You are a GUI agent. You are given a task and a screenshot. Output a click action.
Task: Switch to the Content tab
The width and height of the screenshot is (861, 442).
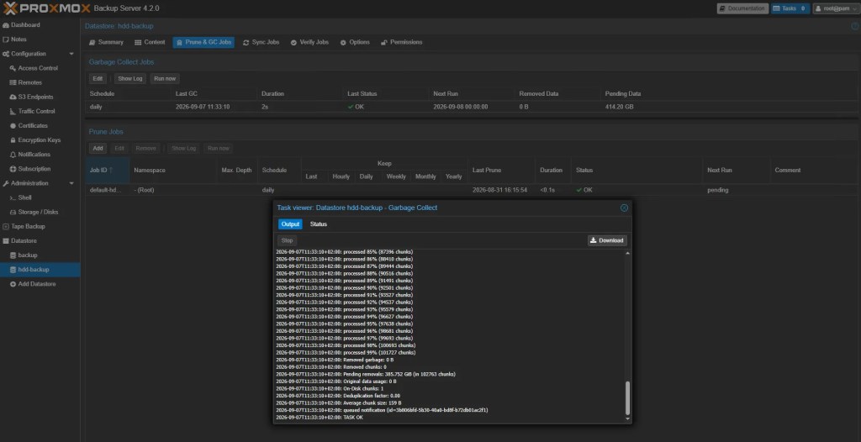[x=150, y=42]
